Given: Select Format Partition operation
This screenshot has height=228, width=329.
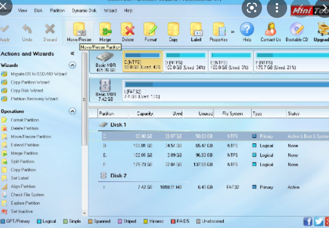Looking at the screenshot, I should [20, 120].
